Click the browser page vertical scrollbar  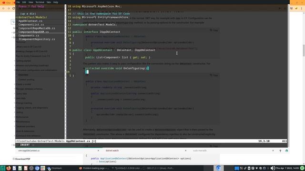(x=304, y=50)
